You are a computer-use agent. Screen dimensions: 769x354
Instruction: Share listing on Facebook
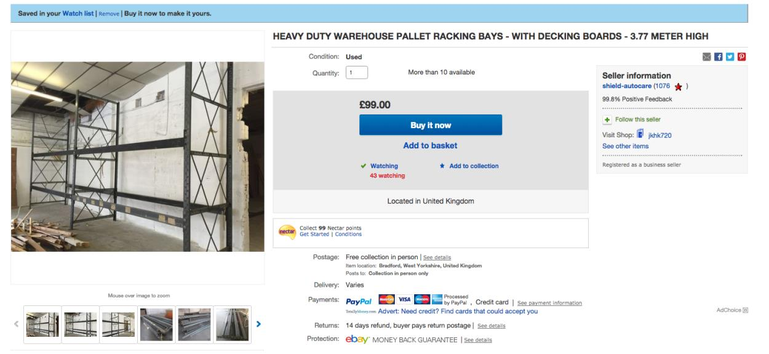pos(720,57)
